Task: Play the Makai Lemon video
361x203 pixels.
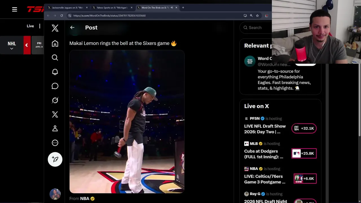Action: tap(127, 122)
